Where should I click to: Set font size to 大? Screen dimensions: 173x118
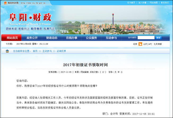[115, 72]
